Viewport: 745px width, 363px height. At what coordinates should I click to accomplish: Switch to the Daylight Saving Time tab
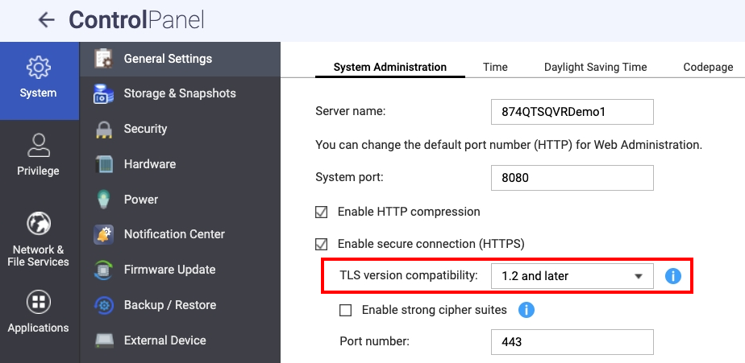click(595, 68)
